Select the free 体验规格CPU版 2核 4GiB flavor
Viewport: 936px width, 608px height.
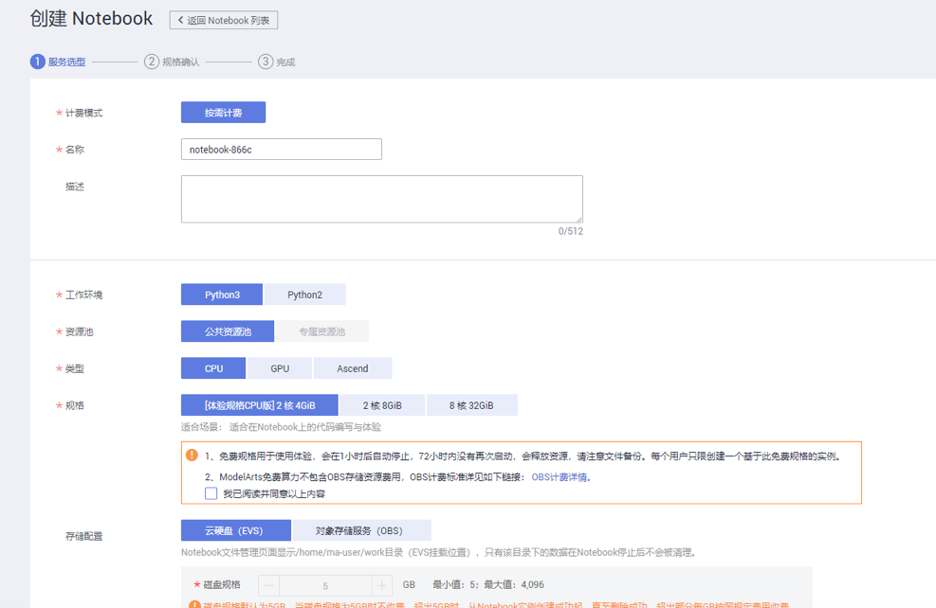[258, 404]
